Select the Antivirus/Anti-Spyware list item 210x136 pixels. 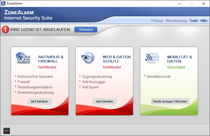[35, 76]
